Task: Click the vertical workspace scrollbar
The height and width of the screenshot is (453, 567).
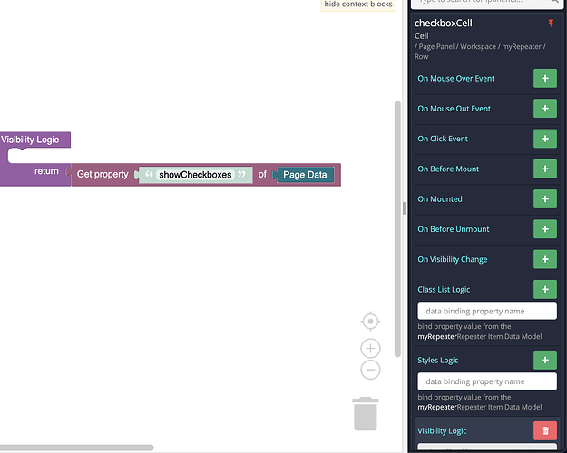Action: click(x=397, y=229)
